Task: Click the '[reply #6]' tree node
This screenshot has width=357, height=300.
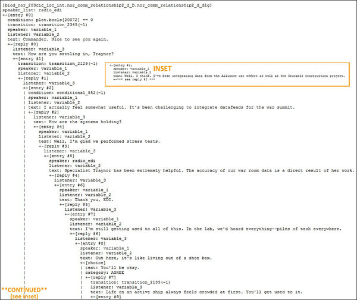Action: 85,234
